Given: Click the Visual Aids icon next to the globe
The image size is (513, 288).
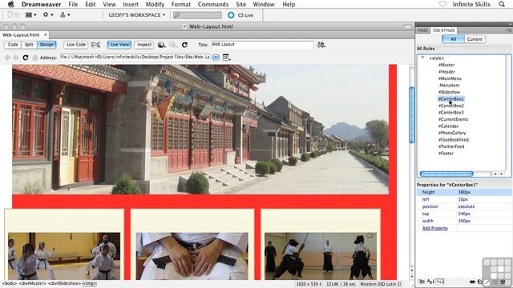Looking at the screenshot, I should tap(173, 45).
